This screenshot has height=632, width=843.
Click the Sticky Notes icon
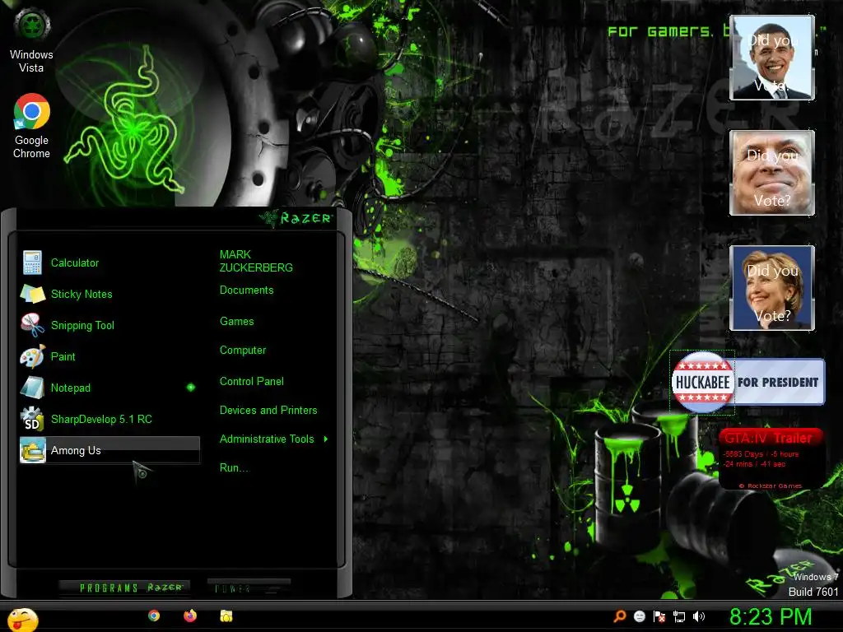(32, 294)
